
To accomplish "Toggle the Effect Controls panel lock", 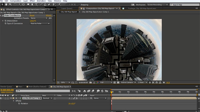I will [x=4, y=9].
